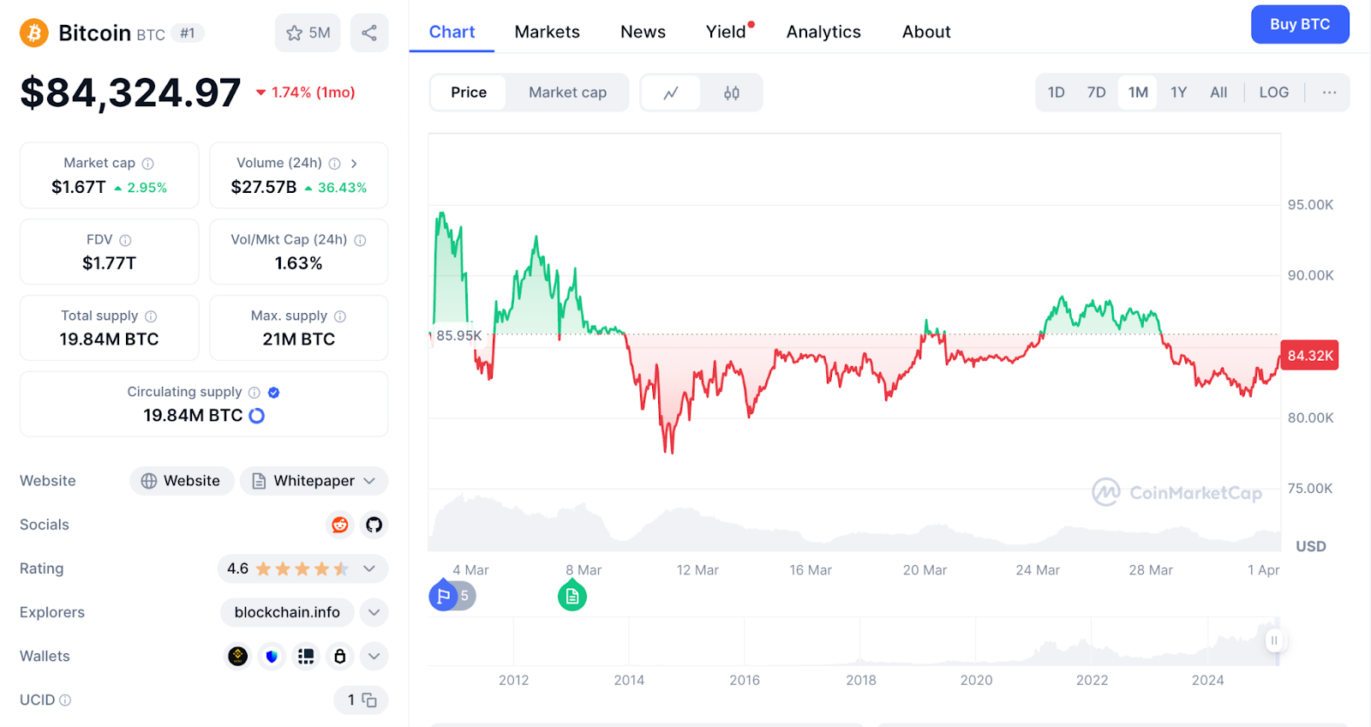Click the $84,324.97 price text
Screen dimensions: 1371x727
pos(130,93)
